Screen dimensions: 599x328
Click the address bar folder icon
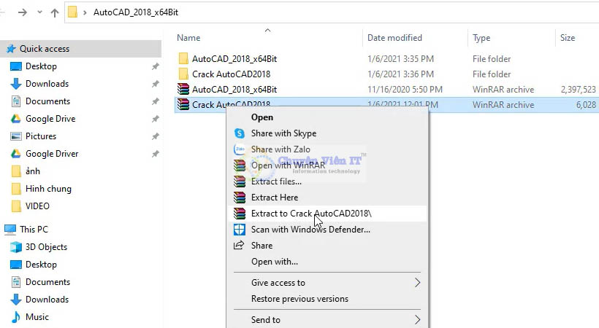click(x=72, y=12)
